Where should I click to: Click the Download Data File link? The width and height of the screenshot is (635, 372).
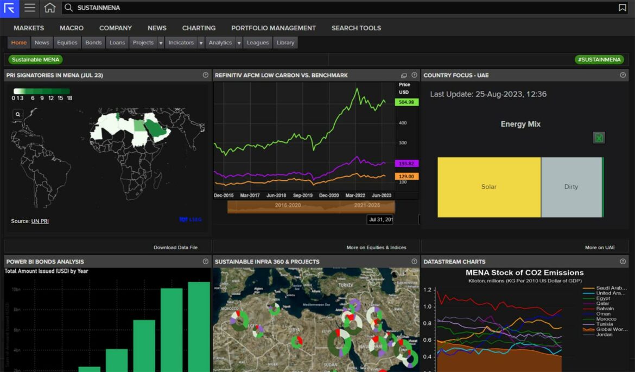click(x=175, y=247)
